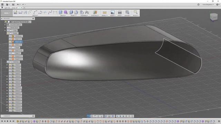The height and width of the screenshot is (124, 221).
Task: Toggle visibility bulb of Sketch2
Action: [x=10, y=68]
